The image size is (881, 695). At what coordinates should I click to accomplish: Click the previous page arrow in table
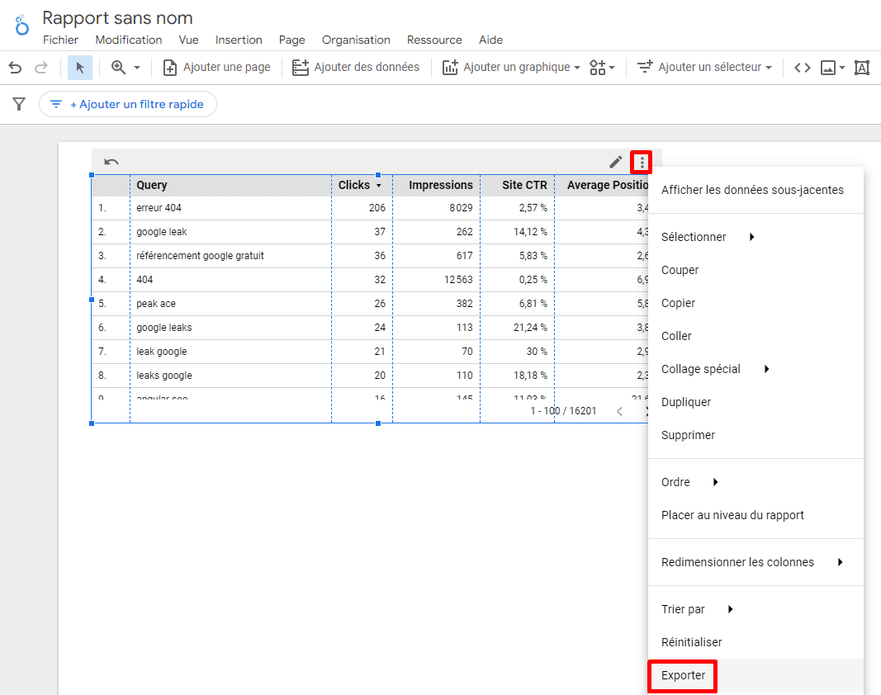(x=619, y=411)
